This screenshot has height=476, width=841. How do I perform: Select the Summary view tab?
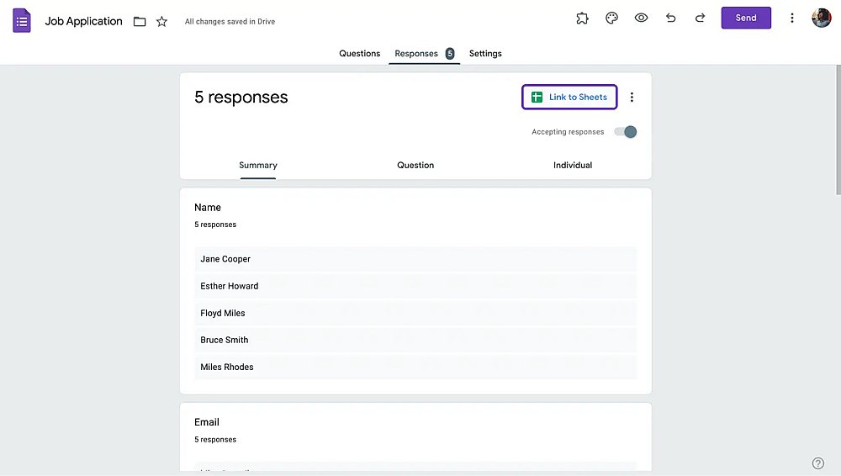tap(258, 166)
